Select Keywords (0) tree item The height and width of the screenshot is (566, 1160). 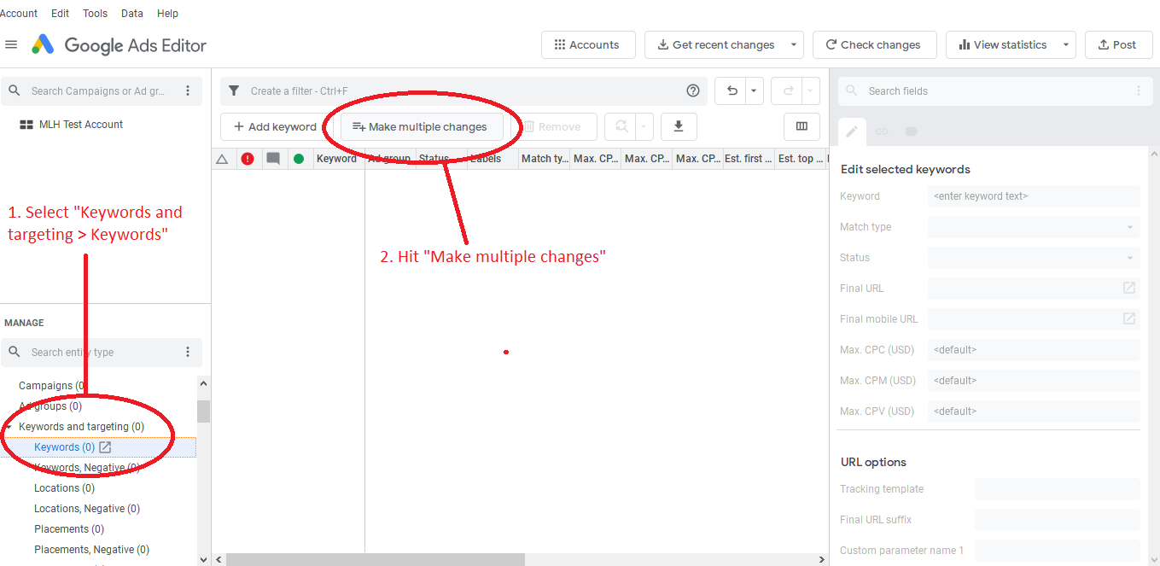tap(64, 447)
